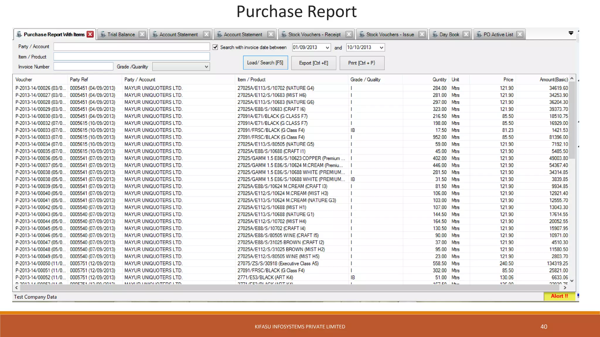Click amount cell 81396.00
The width and height of the screenshot is (600, 337).
[558, 137]
